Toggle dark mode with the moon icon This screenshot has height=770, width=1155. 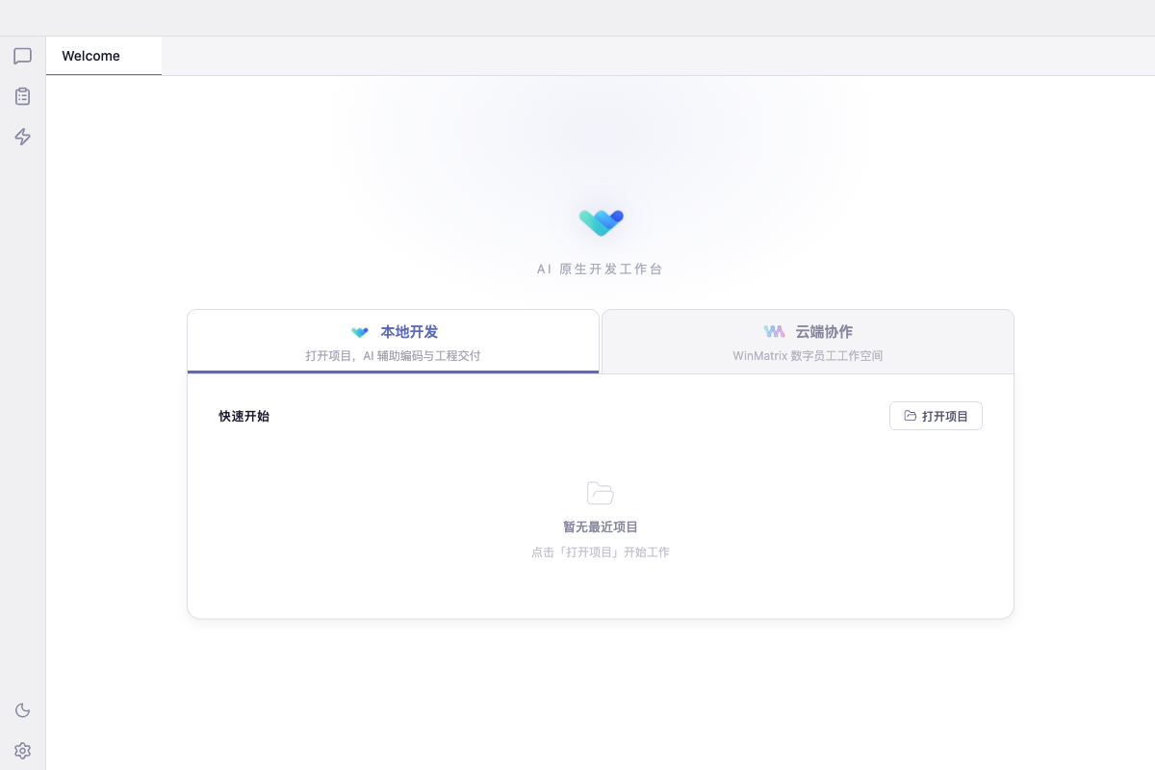point(22,710)
